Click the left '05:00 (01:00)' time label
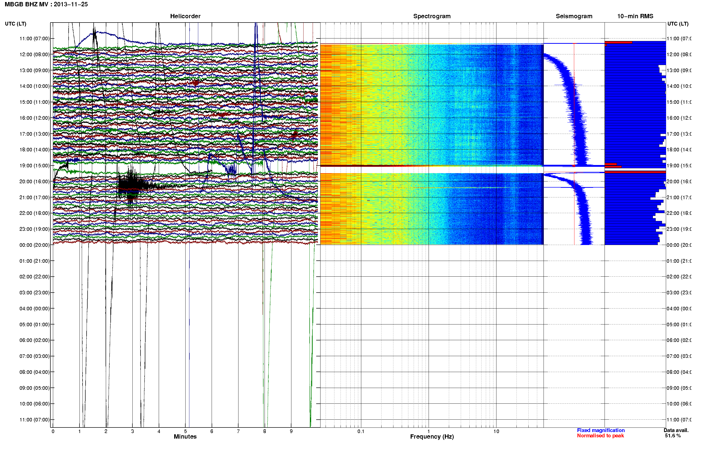This screenshot has width=720, height=450. tap(34, 324)
